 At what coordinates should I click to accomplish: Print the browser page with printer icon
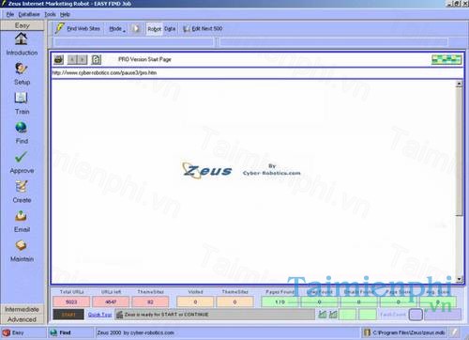click(x=58, y=59)
